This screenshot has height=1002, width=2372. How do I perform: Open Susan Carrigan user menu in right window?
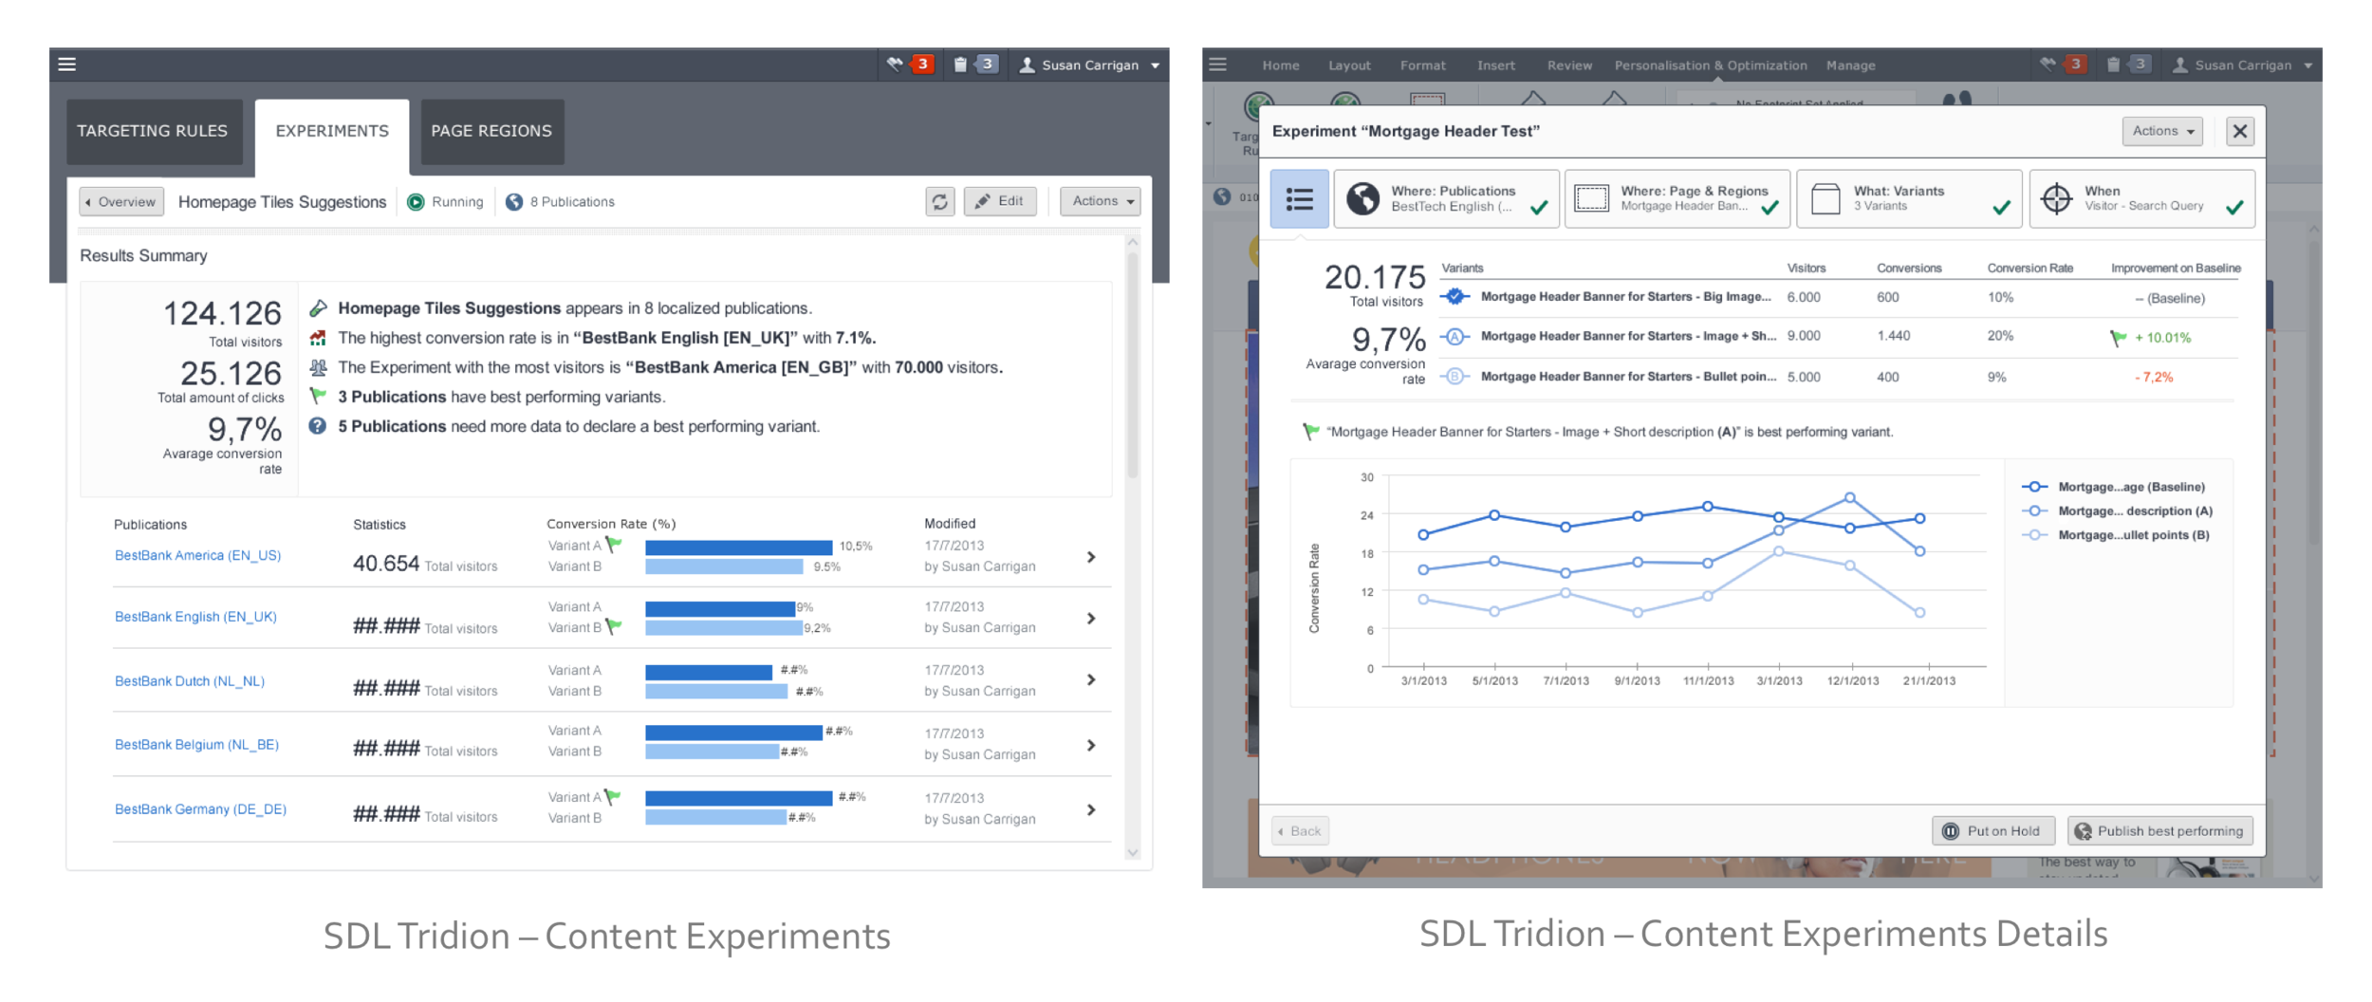2243,65
